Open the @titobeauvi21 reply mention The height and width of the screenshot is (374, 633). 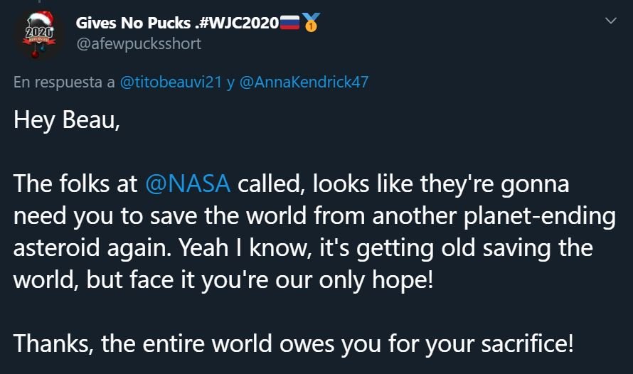[171, 82]
